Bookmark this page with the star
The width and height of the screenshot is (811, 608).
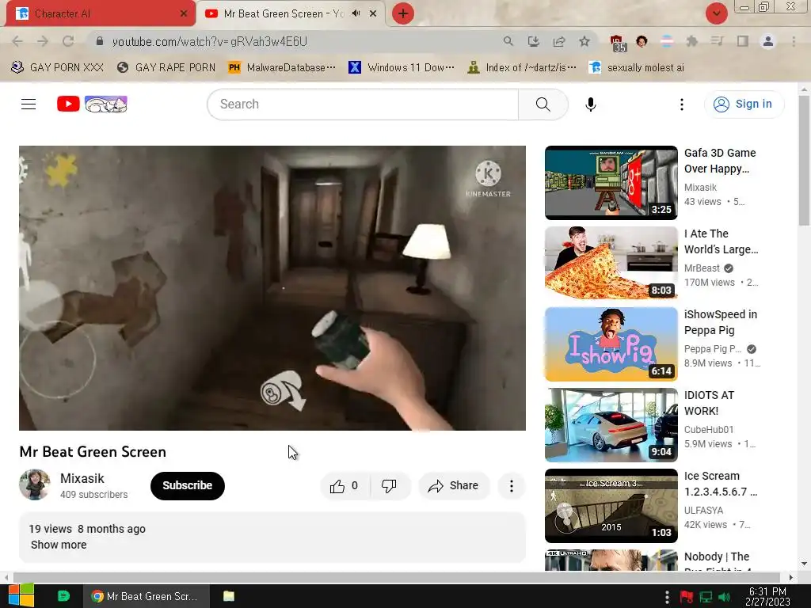tap(584, 41)
